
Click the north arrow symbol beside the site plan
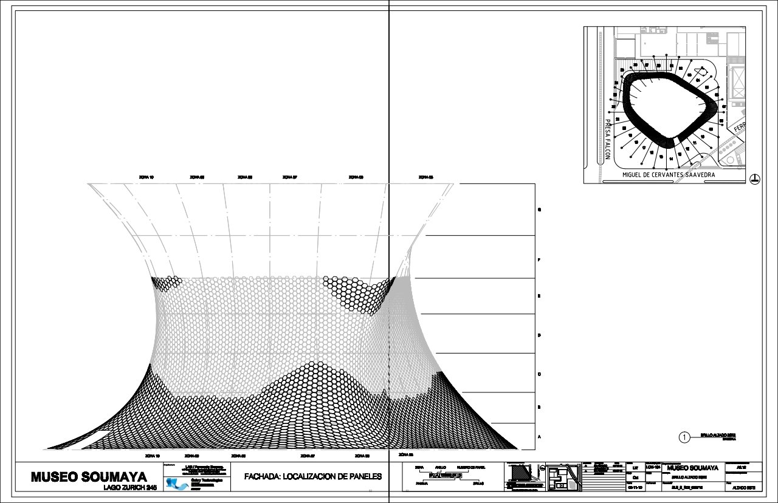(x=754, y=179)
